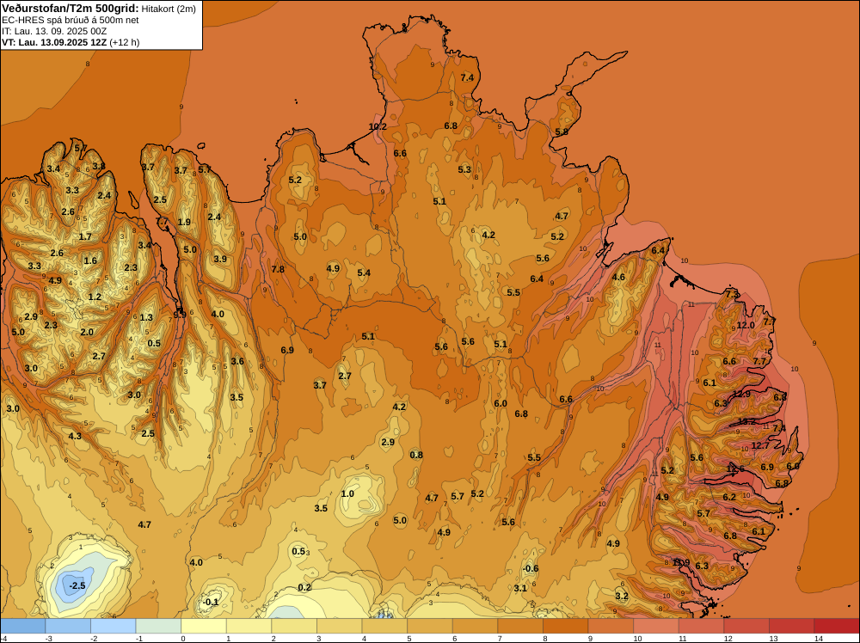Click the 12.0 temperature value in the east

[x=746, y=325]
